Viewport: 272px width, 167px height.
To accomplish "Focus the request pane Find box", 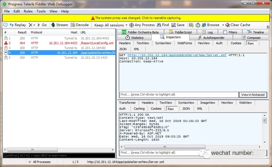I will click(x=179, y=95).
